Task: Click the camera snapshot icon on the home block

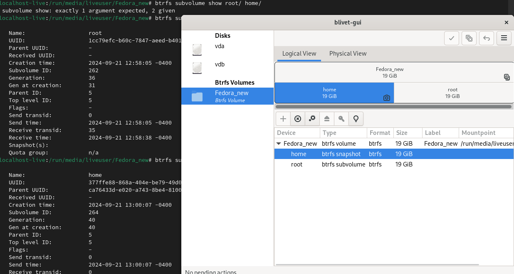Action: point(387,98)
